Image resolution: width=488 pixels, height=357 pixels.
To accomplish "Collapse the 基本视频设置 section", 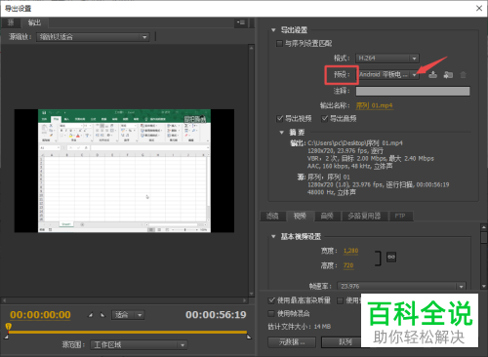I will 273,236.
